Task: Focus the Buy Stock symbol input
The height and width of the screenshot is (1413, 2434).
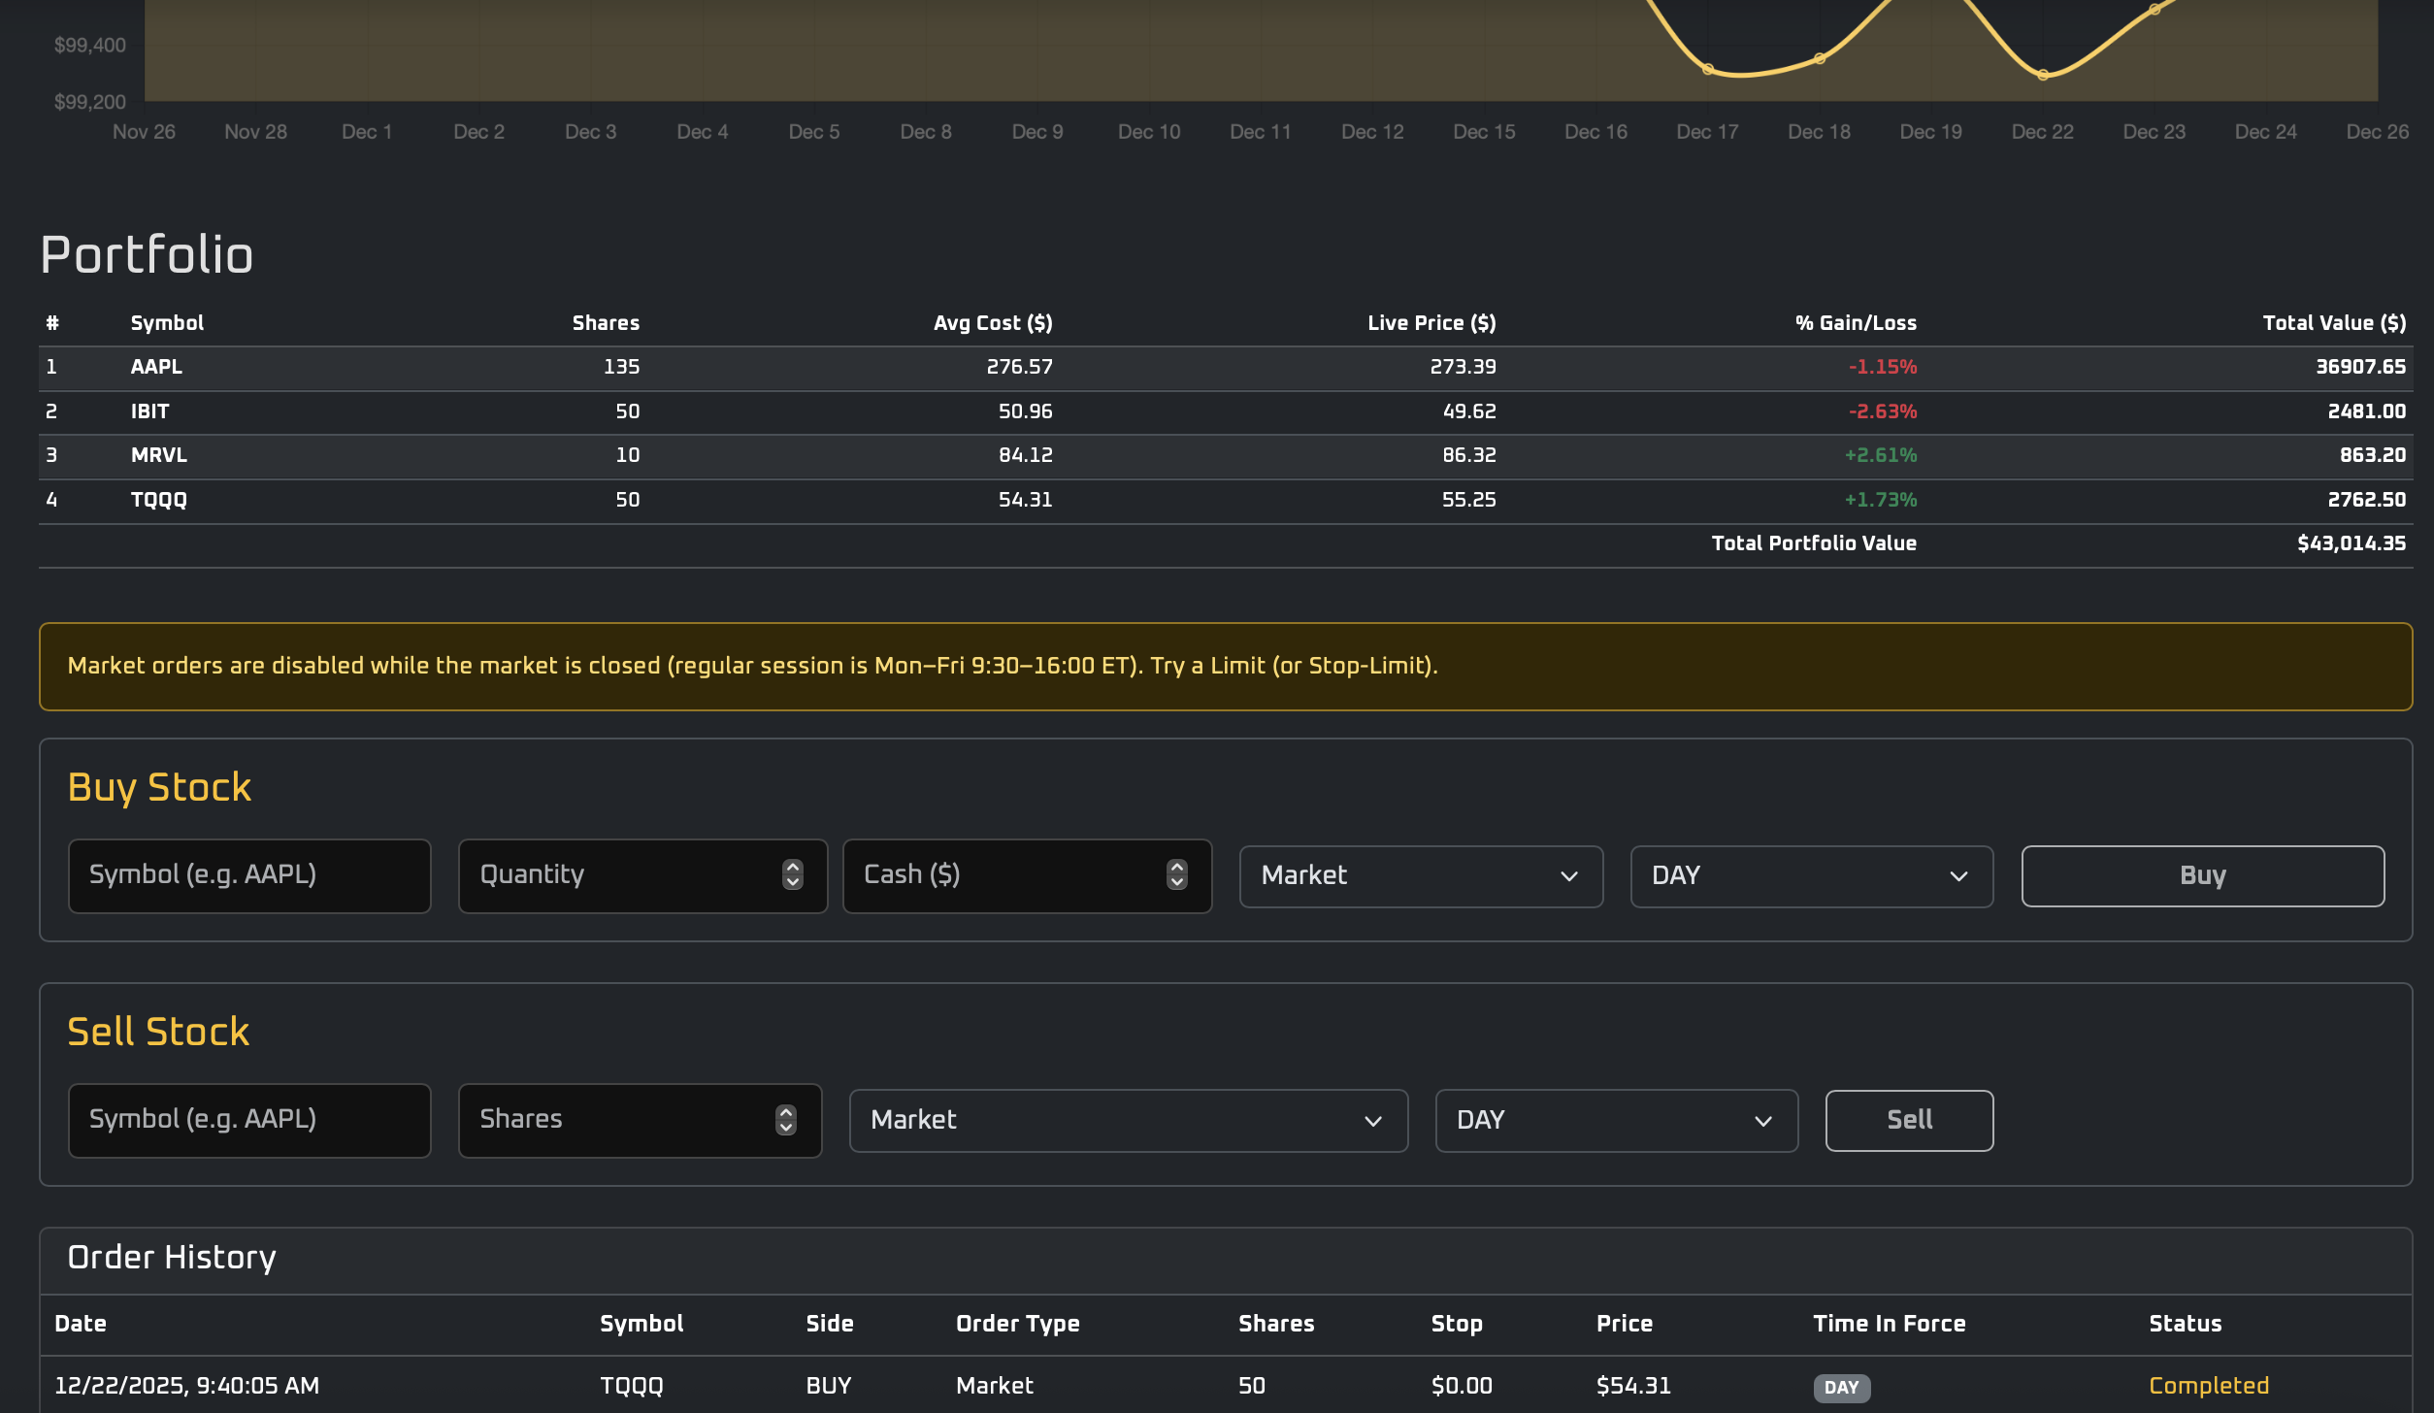Action: 249,875
